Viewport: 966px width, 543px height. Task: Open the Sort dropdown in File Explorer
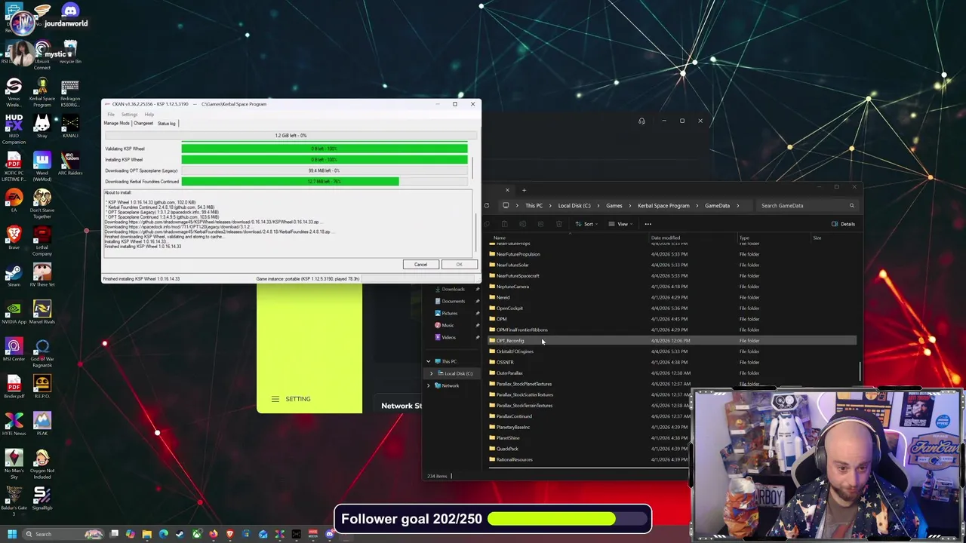click(x=585, y=224)
